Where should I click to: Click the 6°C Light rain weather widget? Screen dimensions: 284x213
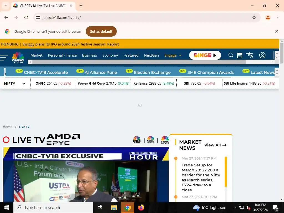click(x=210, y=207)
